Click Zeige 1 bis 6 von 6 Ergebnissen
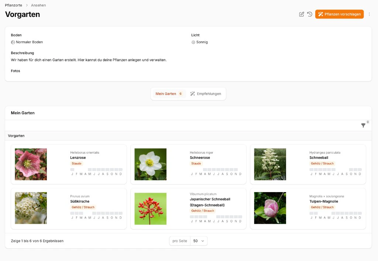Viewport: 378px width, 261px height. coord(37,241)
